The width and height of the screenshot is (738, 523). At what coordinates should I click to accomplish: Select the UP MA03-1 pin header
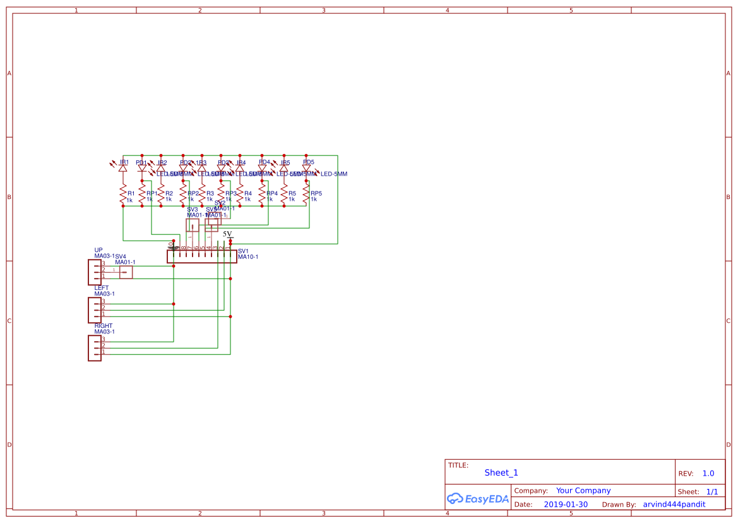[x=95, y=272]
